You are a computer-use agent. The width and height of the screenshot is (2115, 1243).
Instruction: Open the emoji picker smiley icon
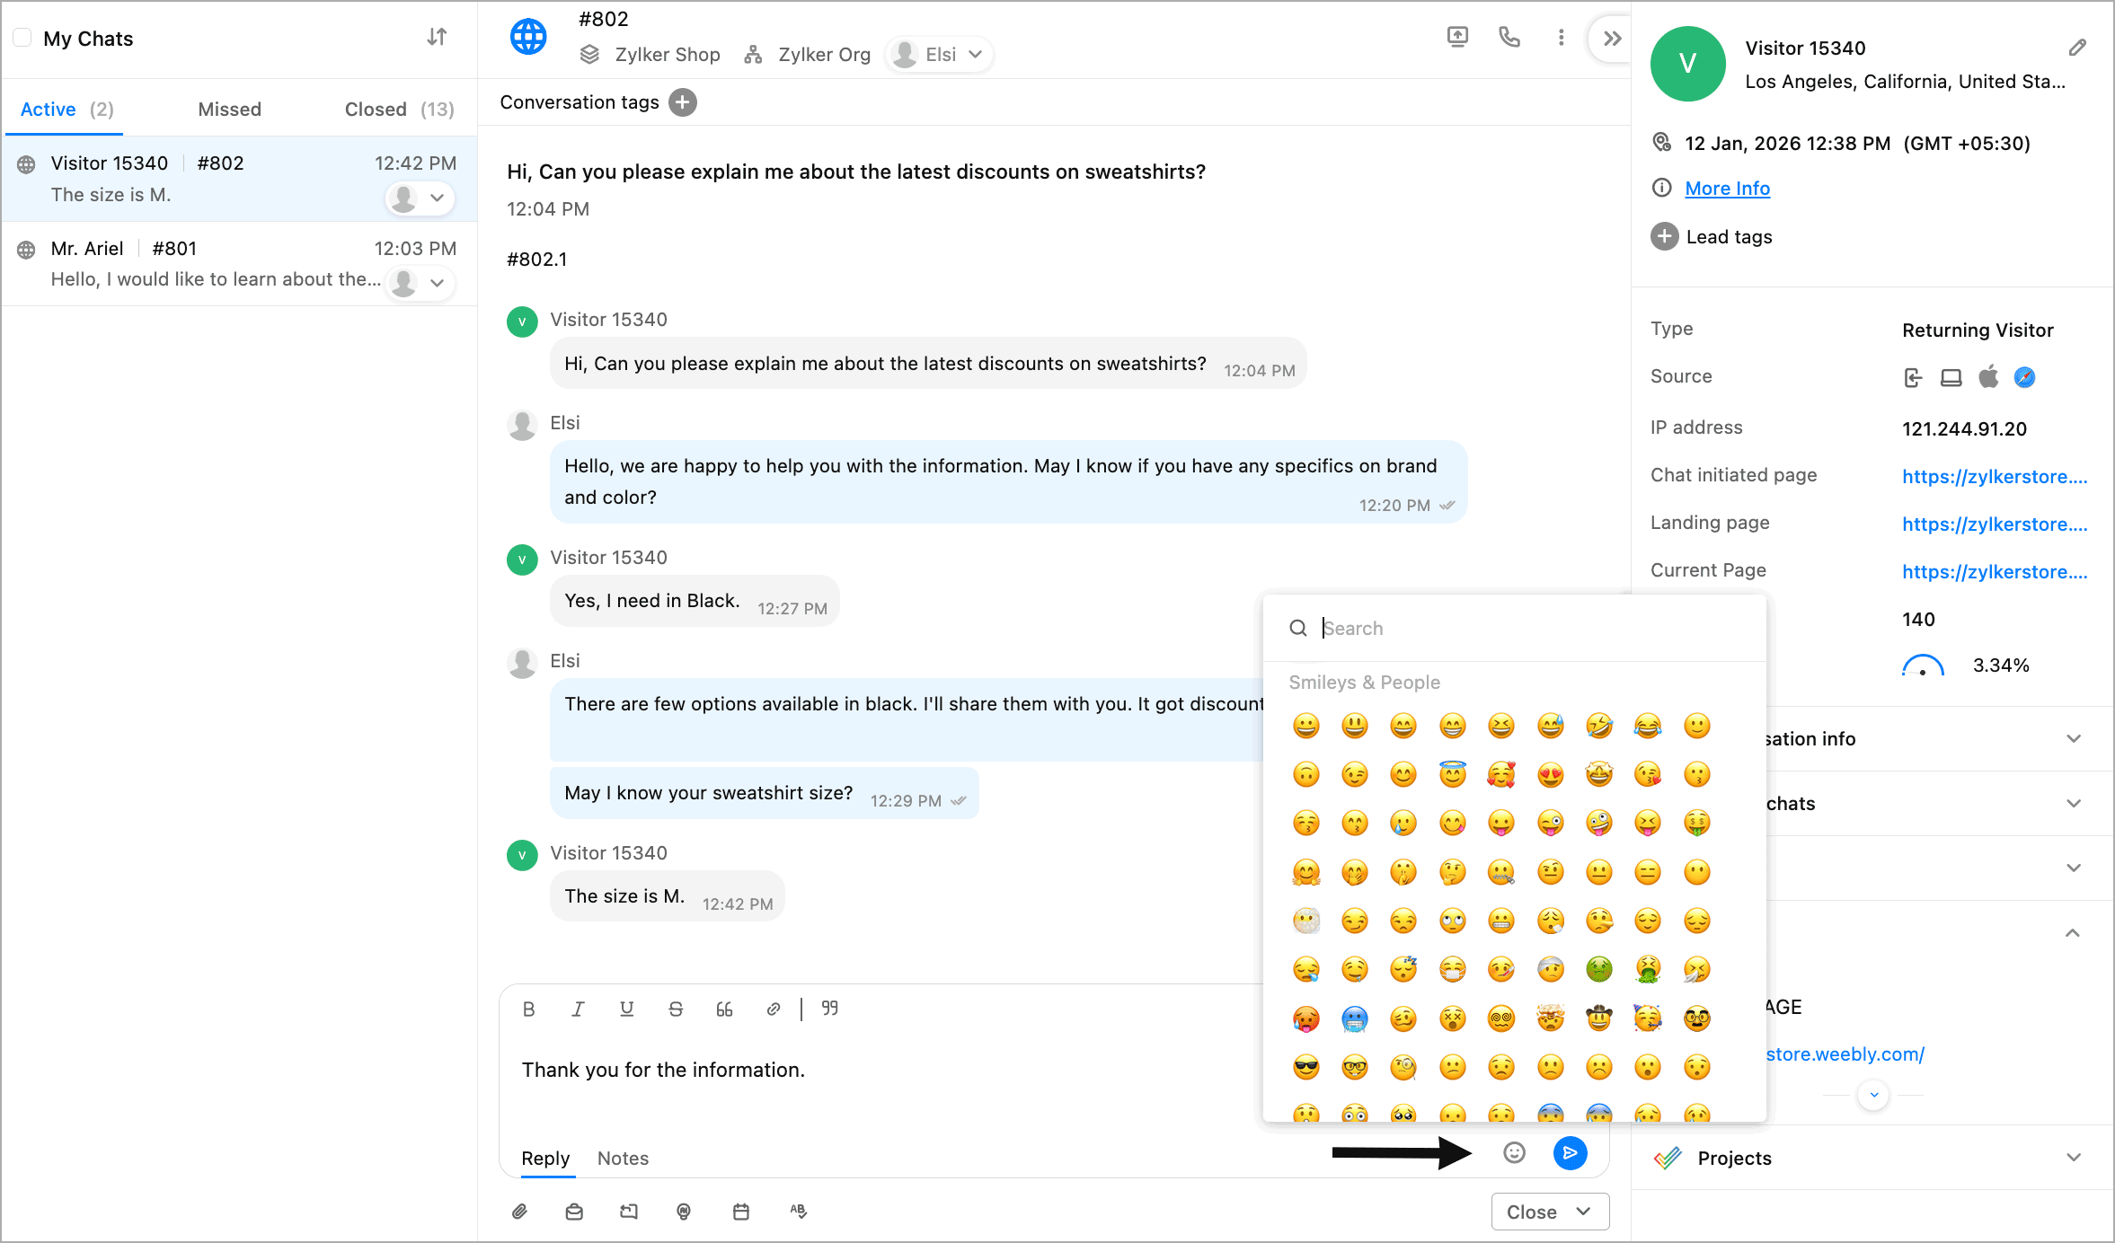pyautogui.click(x=1515, y=1153)
